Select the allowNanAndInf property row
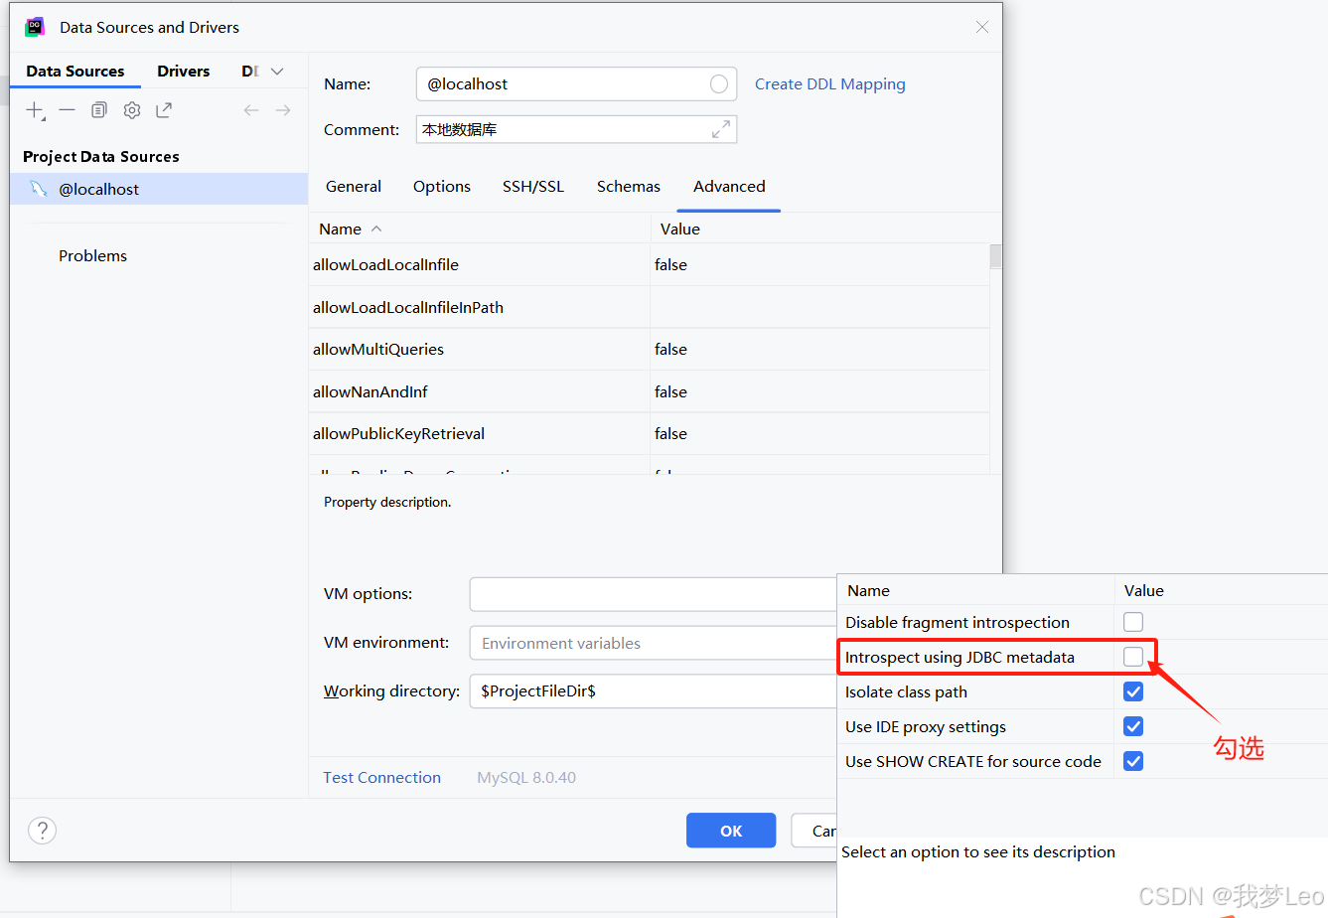The image size is (1328, 918). [x=651, y=391]
